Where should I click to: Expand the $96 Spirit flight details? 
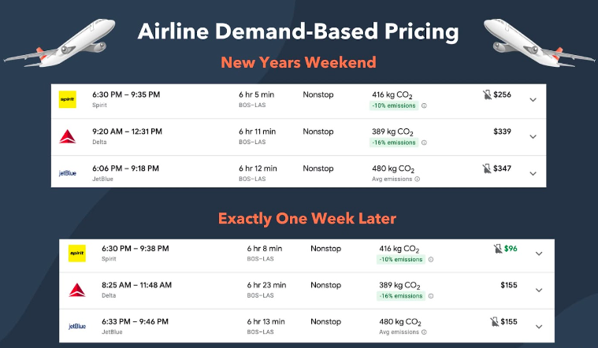[539, 254]
